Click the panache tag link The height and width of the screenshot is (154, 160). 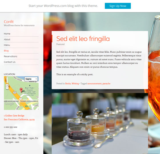[106, 84]
